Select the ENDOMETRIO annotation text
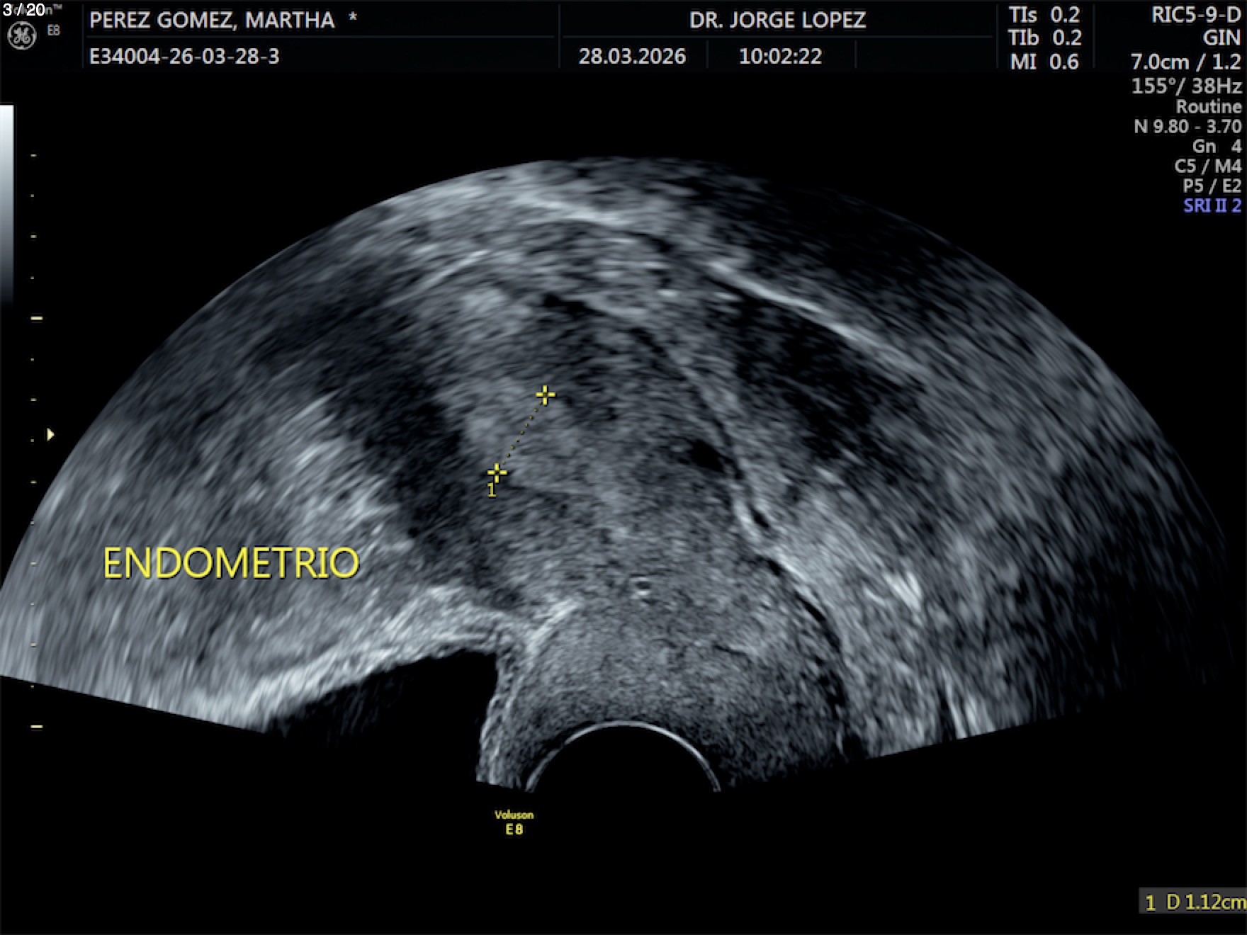 click(231, 564)
